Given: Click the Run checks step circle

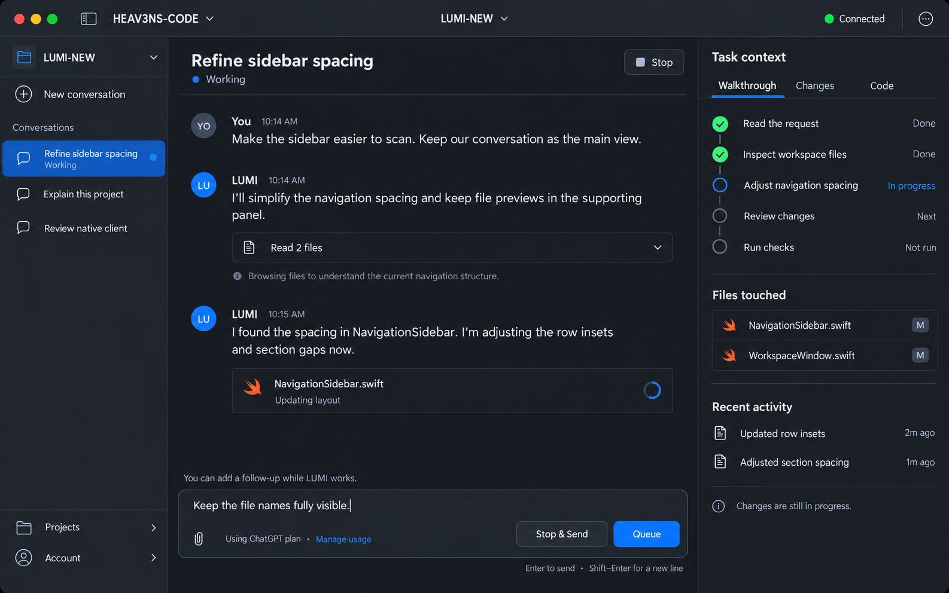Looking at the screenshot, I should click(x=720, y=247).
